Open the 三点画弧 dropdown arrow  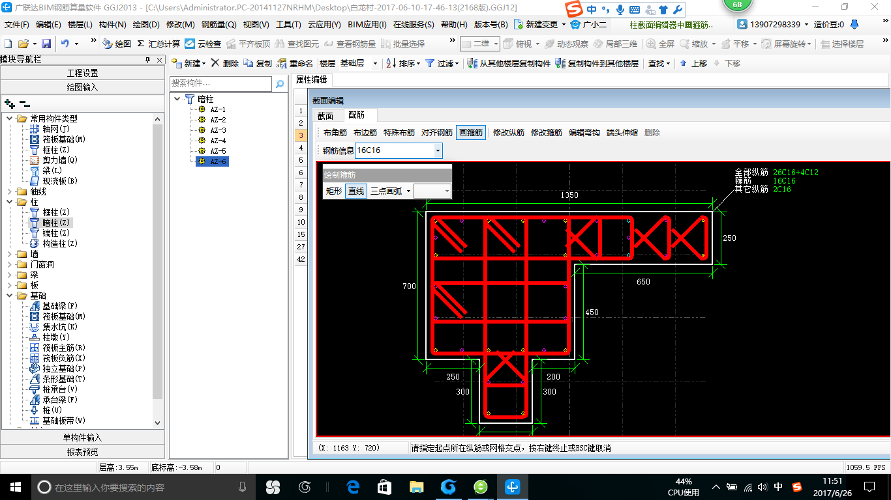pos(408,191)
